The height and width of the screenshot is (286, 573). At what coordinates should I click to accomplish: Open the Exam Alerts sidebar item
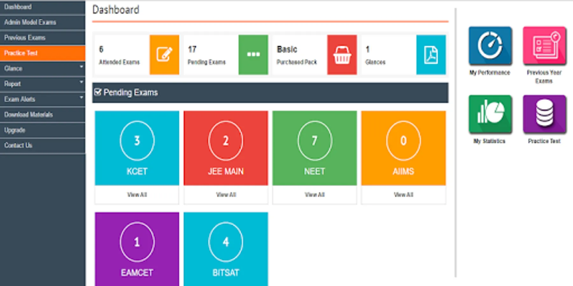point(43,99)
